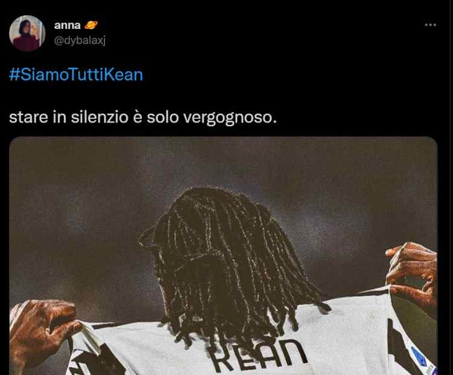Open the @dybalaxj handle link
Image resolution: width=453 pixels, height=375 pixels.
pyautogui.click(x=80, y=40)
